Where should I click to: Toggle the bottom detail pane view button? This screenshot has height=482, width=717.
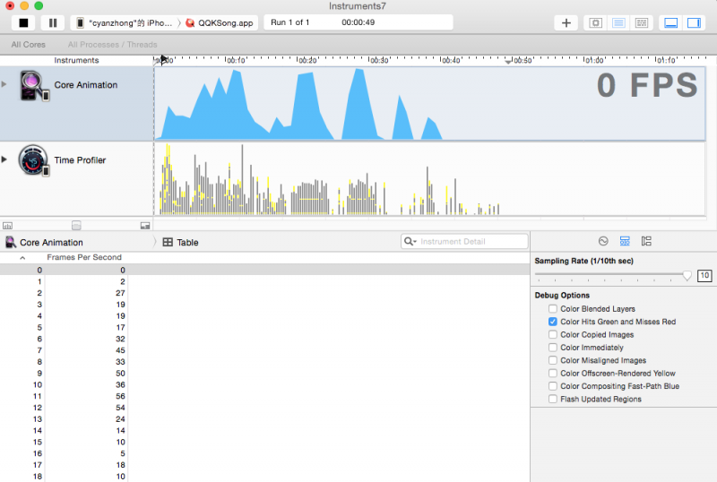tap(670, 22)
